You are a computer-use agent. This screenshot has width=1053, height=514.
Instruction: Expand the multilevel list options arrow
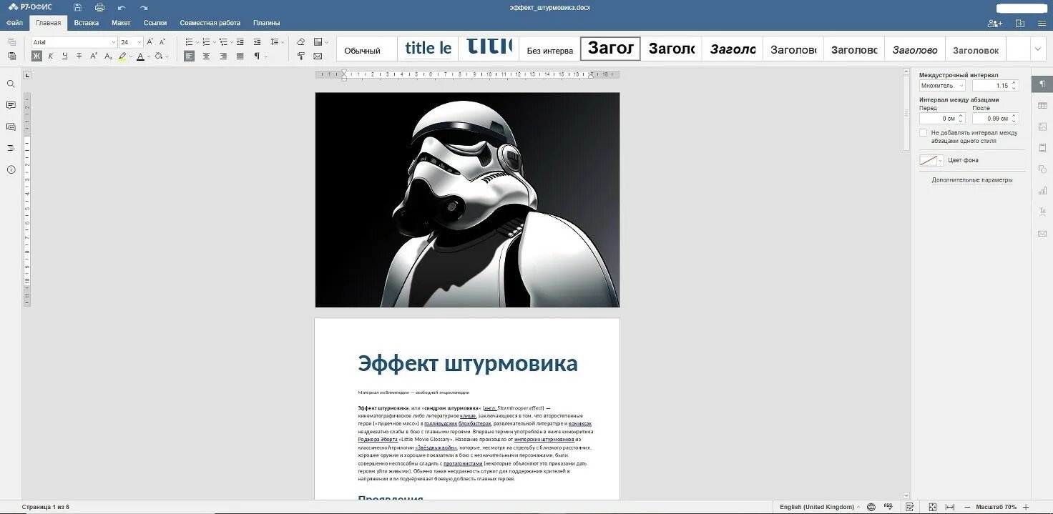tap(231, 42)
